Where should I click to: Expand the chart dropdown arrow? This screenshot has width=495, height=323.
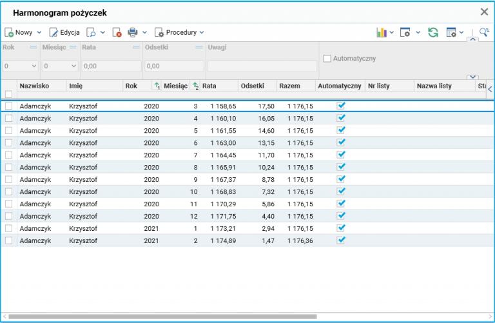point(391,32)
